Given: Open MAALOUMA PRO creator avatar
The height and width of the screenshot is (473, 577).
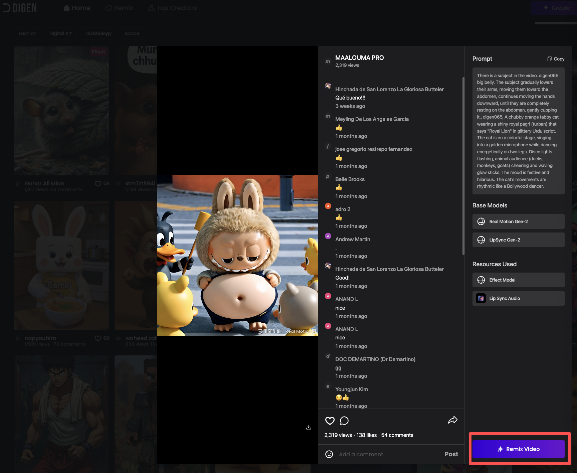Looking at the screenshot, I should pos(328,61).
